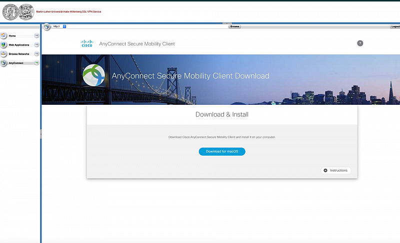The height and width of the screenshot is (243, 400).
Task: Open Web Applications menu item
Action: [20, 45]
